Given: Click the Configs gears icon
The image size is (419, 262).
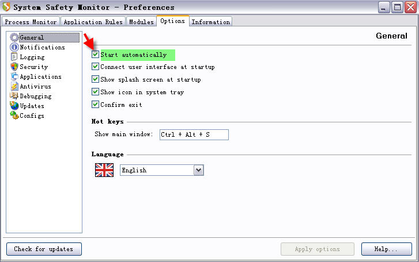Looking at the screenshot, I should pos(14,115).
